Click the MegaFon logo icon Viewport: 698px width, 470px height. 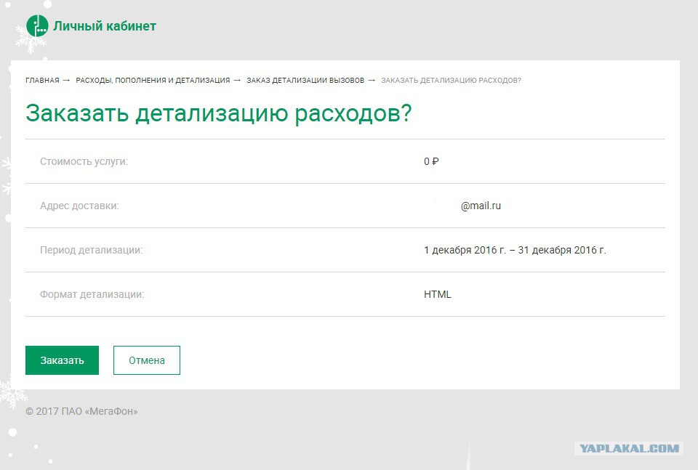click(37, 26)
